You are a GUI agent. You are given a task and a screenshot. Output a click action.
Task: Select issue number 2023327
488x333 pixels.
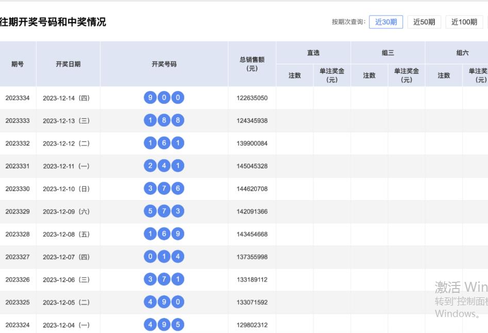(x=18, y=257)
